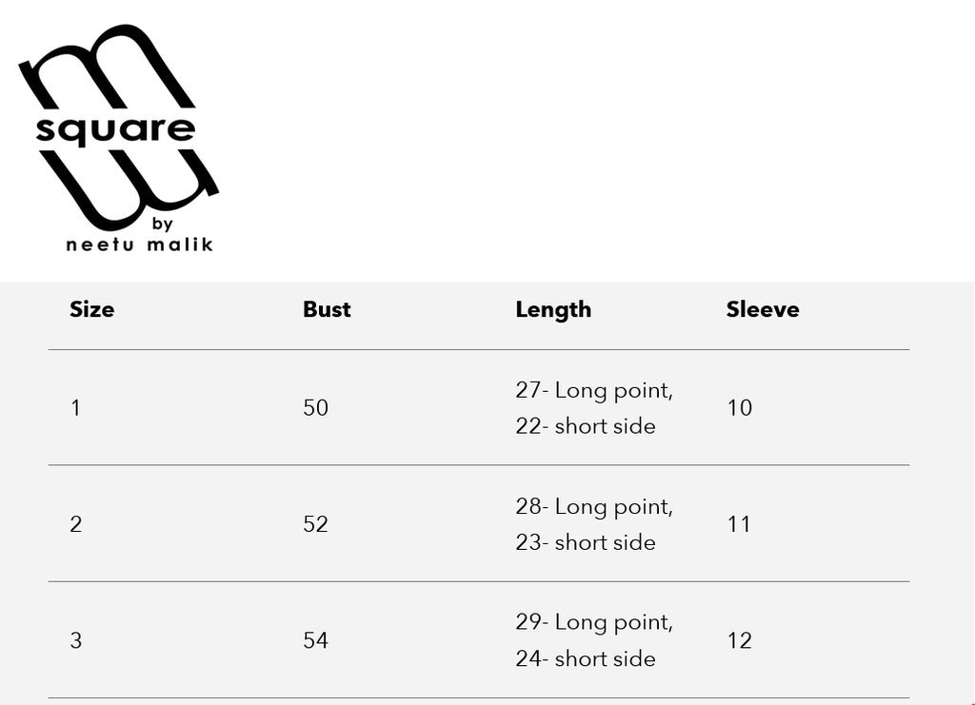975x705 pixels.
Task: Click the bust value 50
Action: [x=315, y=408]
